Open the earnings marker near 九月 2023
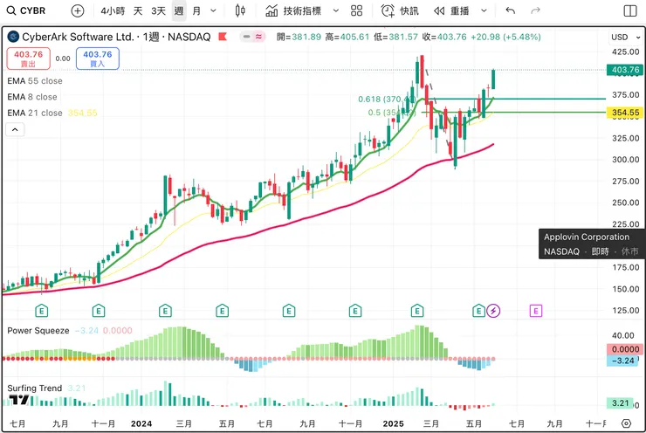 [x=42, y=311]
